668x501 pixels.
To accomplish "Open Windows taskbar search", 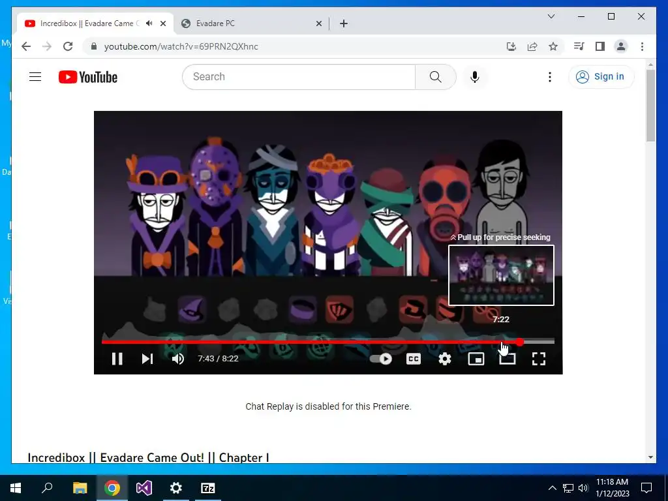I will click(47, 488).
